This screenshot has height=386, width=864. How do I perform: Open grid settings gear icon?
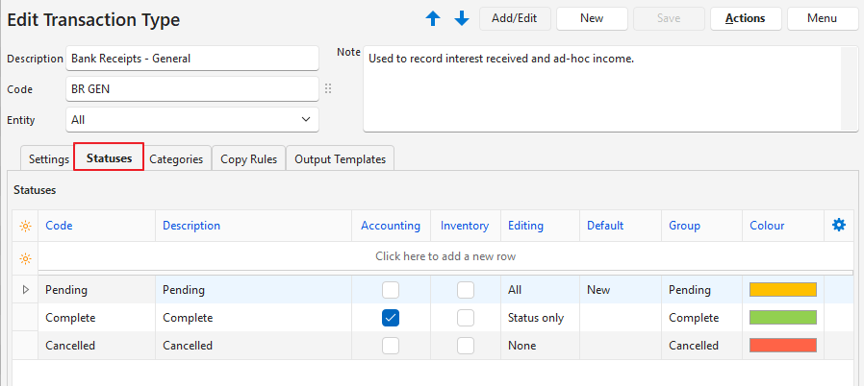point(838,225)
